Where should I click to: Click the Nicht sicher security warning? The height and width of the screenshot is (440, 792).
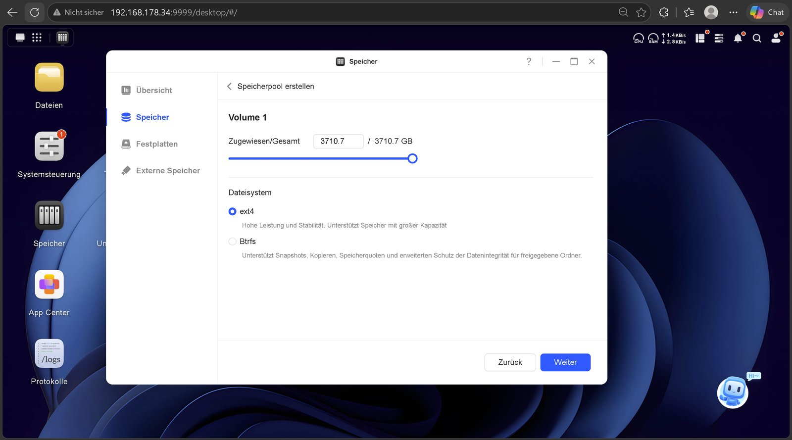[x=79, y=12]
